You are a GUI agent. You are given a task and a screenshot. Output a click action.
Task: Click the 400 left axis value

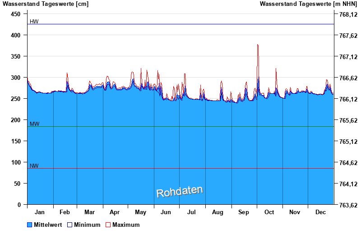15,35
